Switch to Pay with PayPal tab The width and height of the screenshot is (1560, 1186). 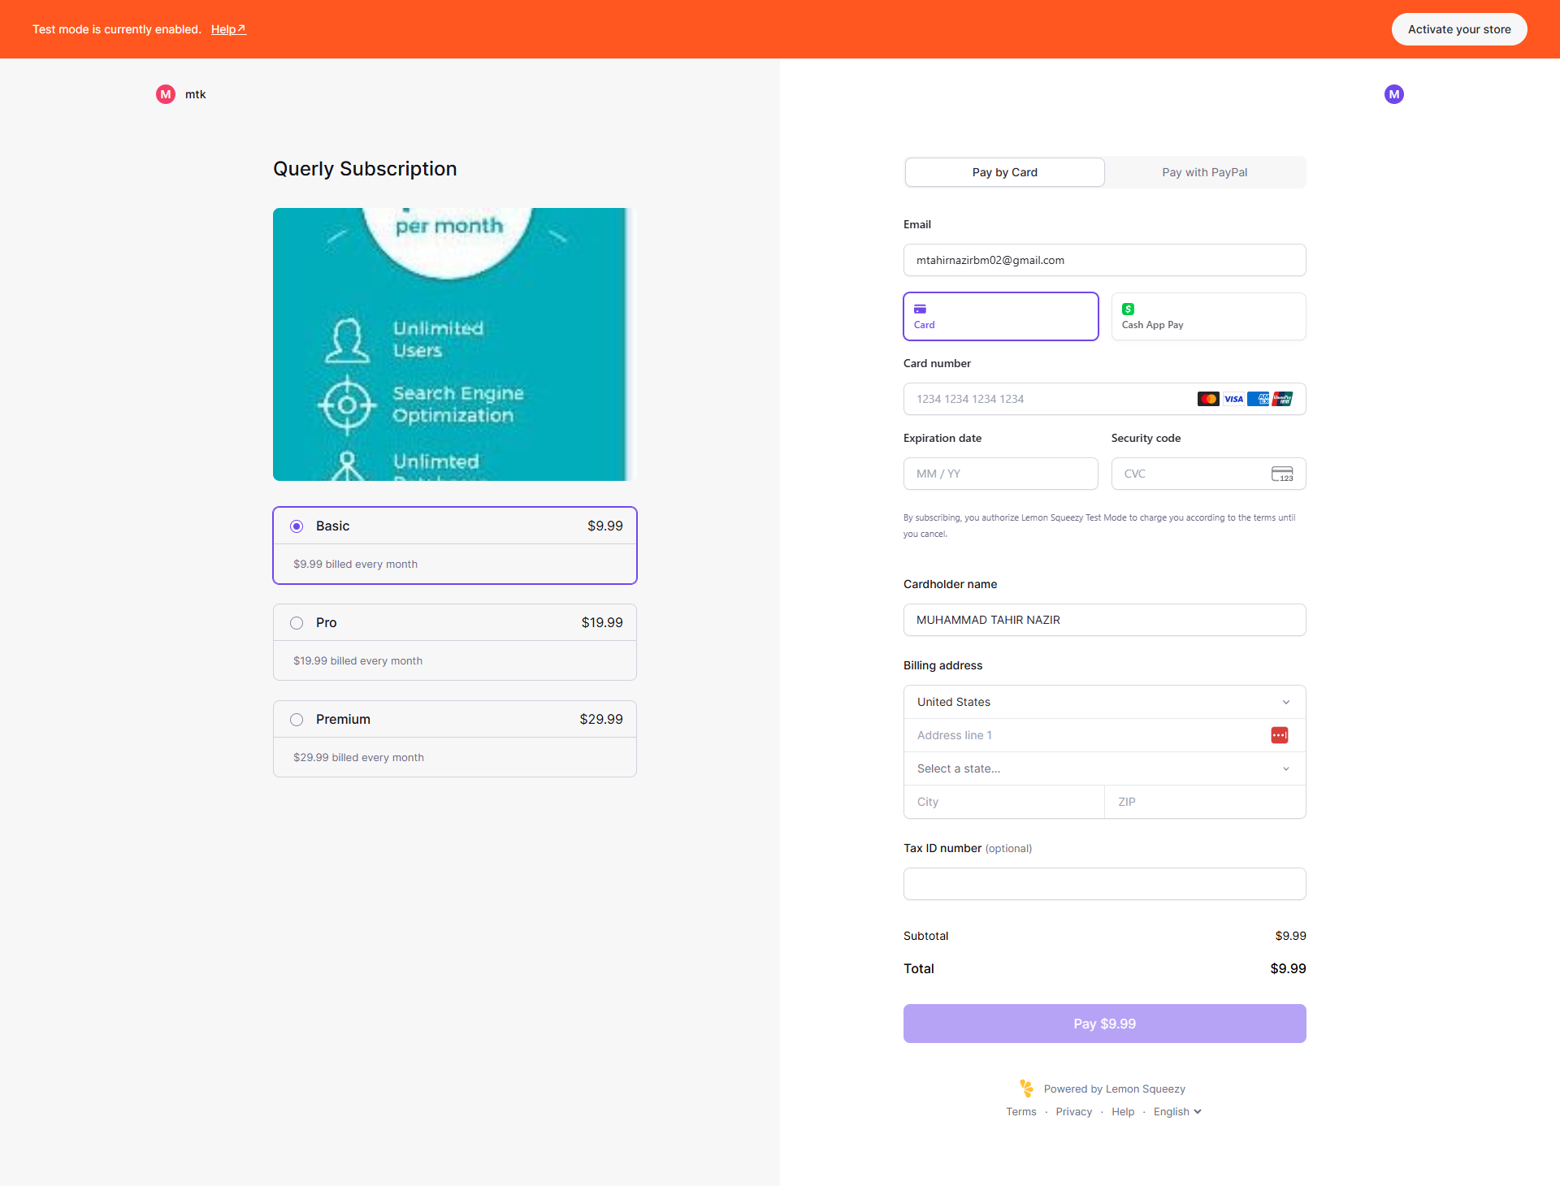(1204, 172)
